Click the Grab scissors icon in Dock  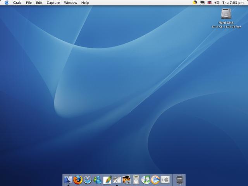coord(117,180)
